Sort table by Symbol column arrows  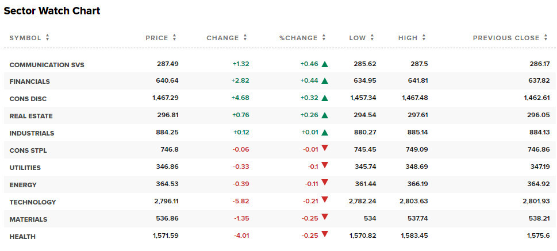tap(48, 38)
